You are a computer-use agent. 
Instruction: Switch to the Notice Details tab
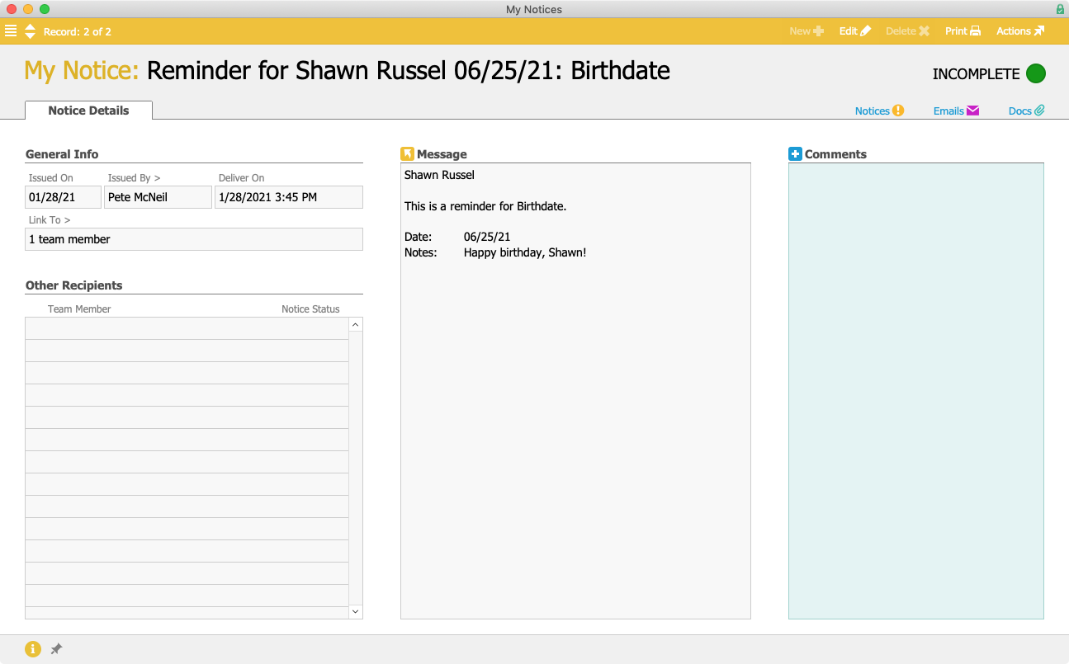click(88, 110)
